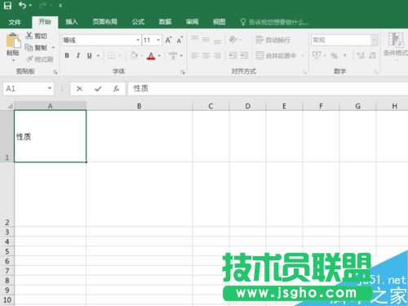Open the Quick Access Toolbar customize arrow

(60, 6)
